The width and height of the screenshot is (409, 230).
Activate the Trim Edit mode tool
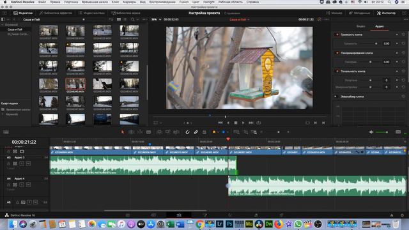click(131, 132)
